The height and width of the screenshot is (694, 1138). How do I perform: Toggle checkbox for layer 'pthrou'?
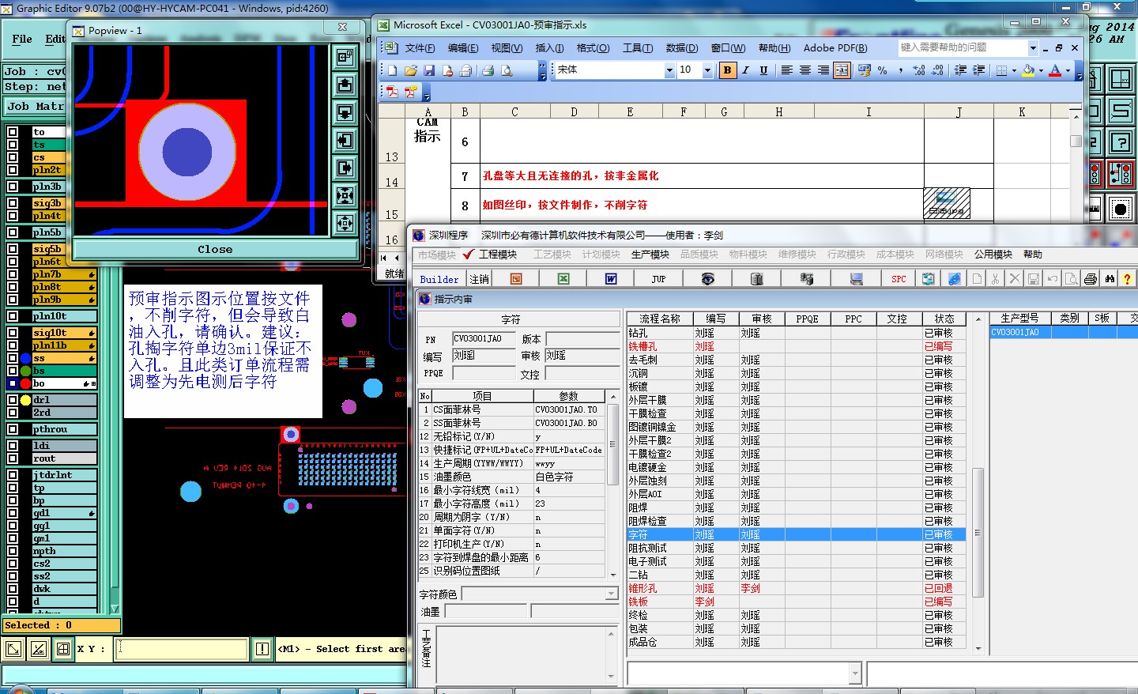click(13, 429)
